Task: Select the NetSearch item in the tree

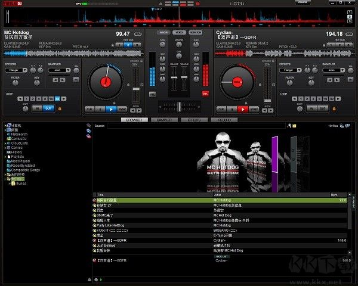Action: (19, 135)
